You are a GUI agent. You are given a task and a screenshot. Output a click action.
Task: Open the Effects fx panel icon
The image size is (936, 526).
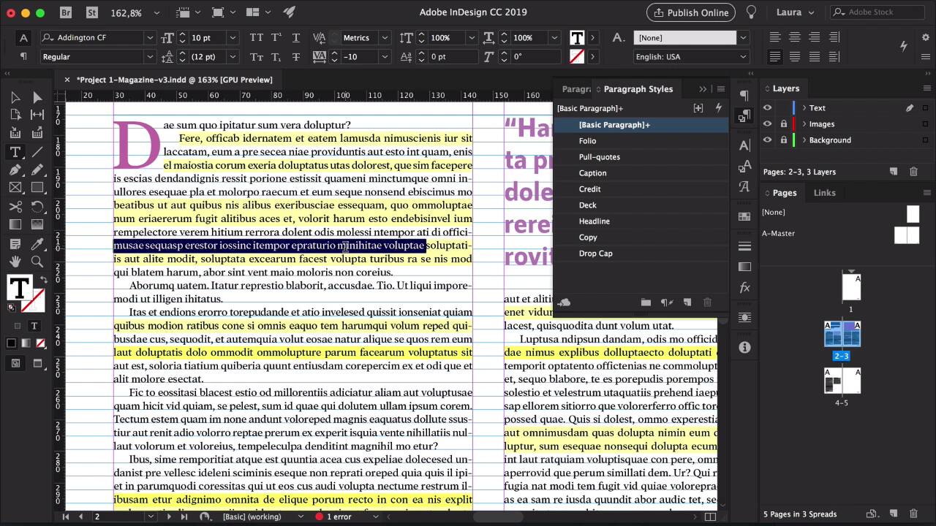(744, 288)
